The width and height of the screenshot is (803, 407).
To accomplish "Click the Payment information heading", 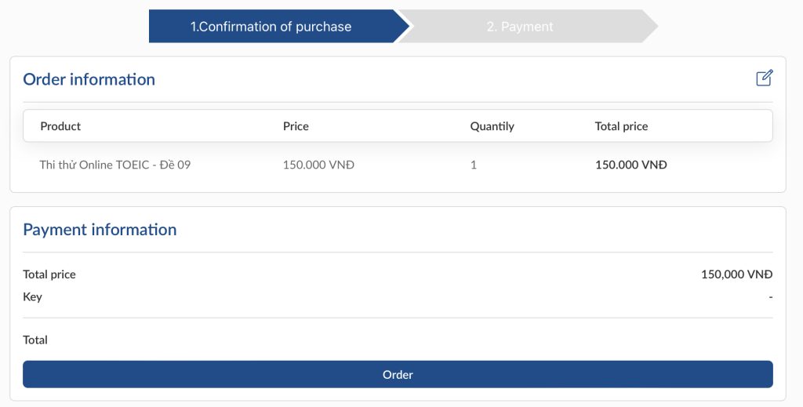I will coord(100,230).
